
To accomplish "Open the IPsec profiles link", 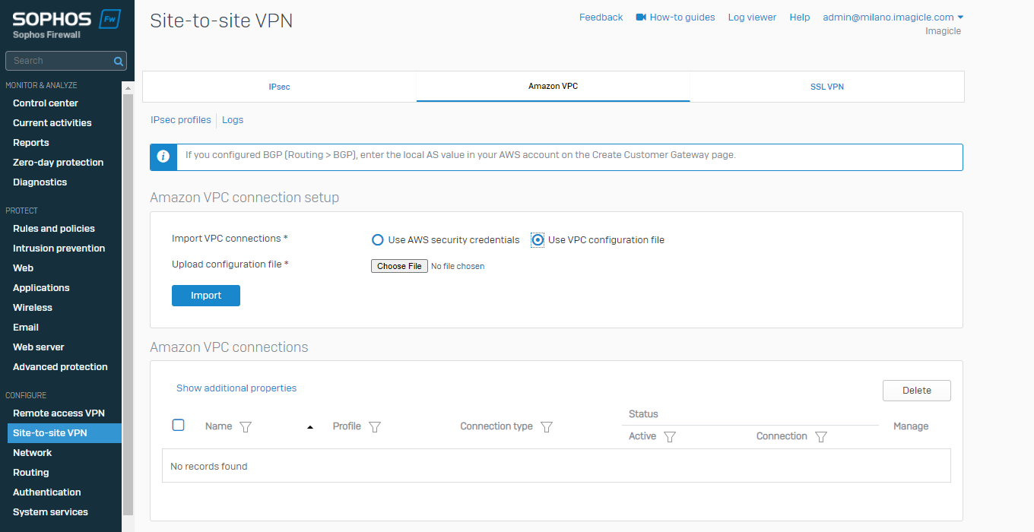I will point(181,120).
